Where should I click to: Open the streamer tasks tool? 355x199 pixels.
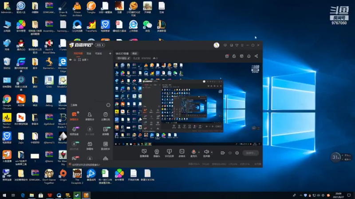coord(106,116)
